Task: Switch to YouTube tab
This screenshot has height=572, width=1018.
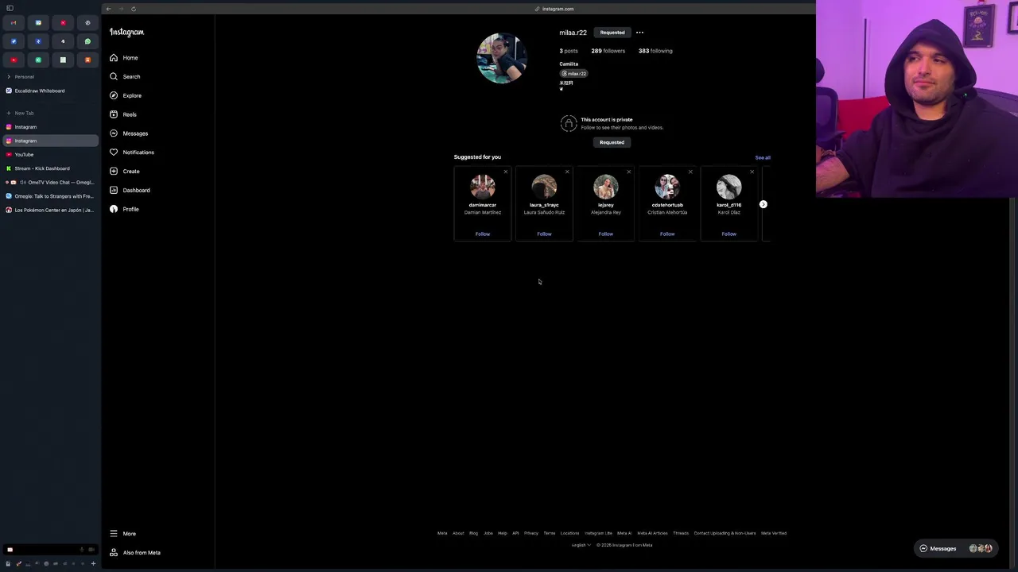Action: 49,155
